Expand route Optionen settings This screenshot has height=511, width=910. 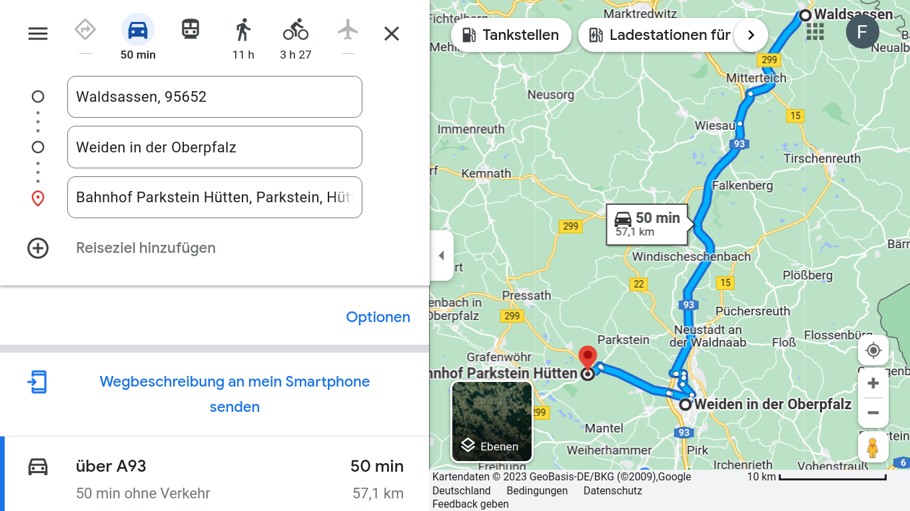click(378, 317)
